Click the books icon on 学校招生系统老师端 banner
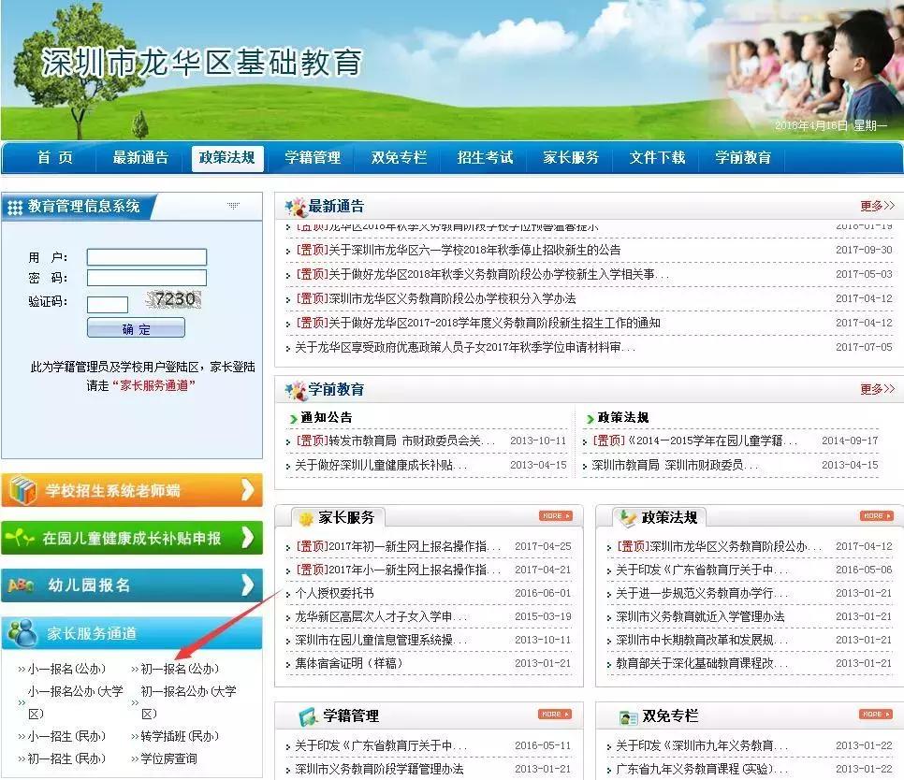 tap(21, 488)
